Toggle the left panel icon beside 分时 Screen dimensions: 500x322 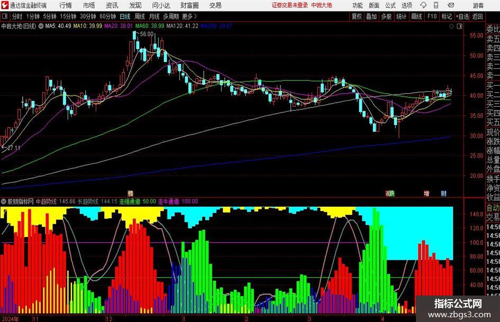(x=5, y=16)
